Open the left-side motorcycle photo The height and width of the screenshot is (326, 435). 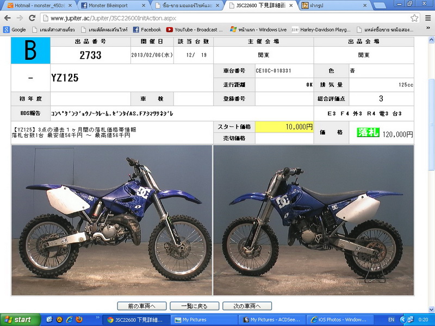[x=112, y=220]
